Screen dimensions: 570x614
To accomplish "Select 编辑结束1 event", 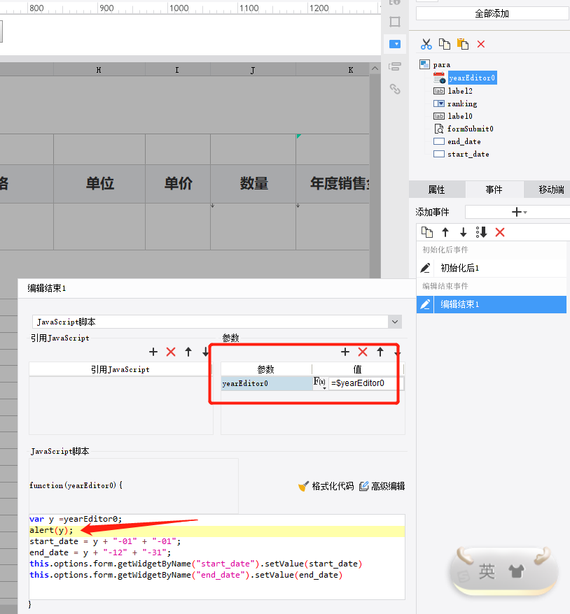I will tap(500, 304).
